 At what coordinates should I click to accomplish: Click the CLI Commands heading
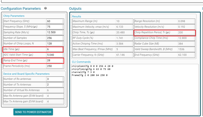pyautogui.click(x=81, y=62)
